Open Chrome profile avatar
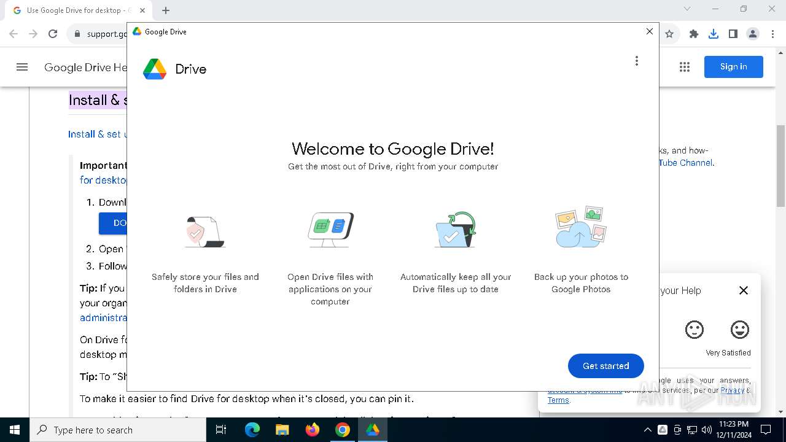Image resolution: width=786 pixels, height=442 pixels. [753, 34]
